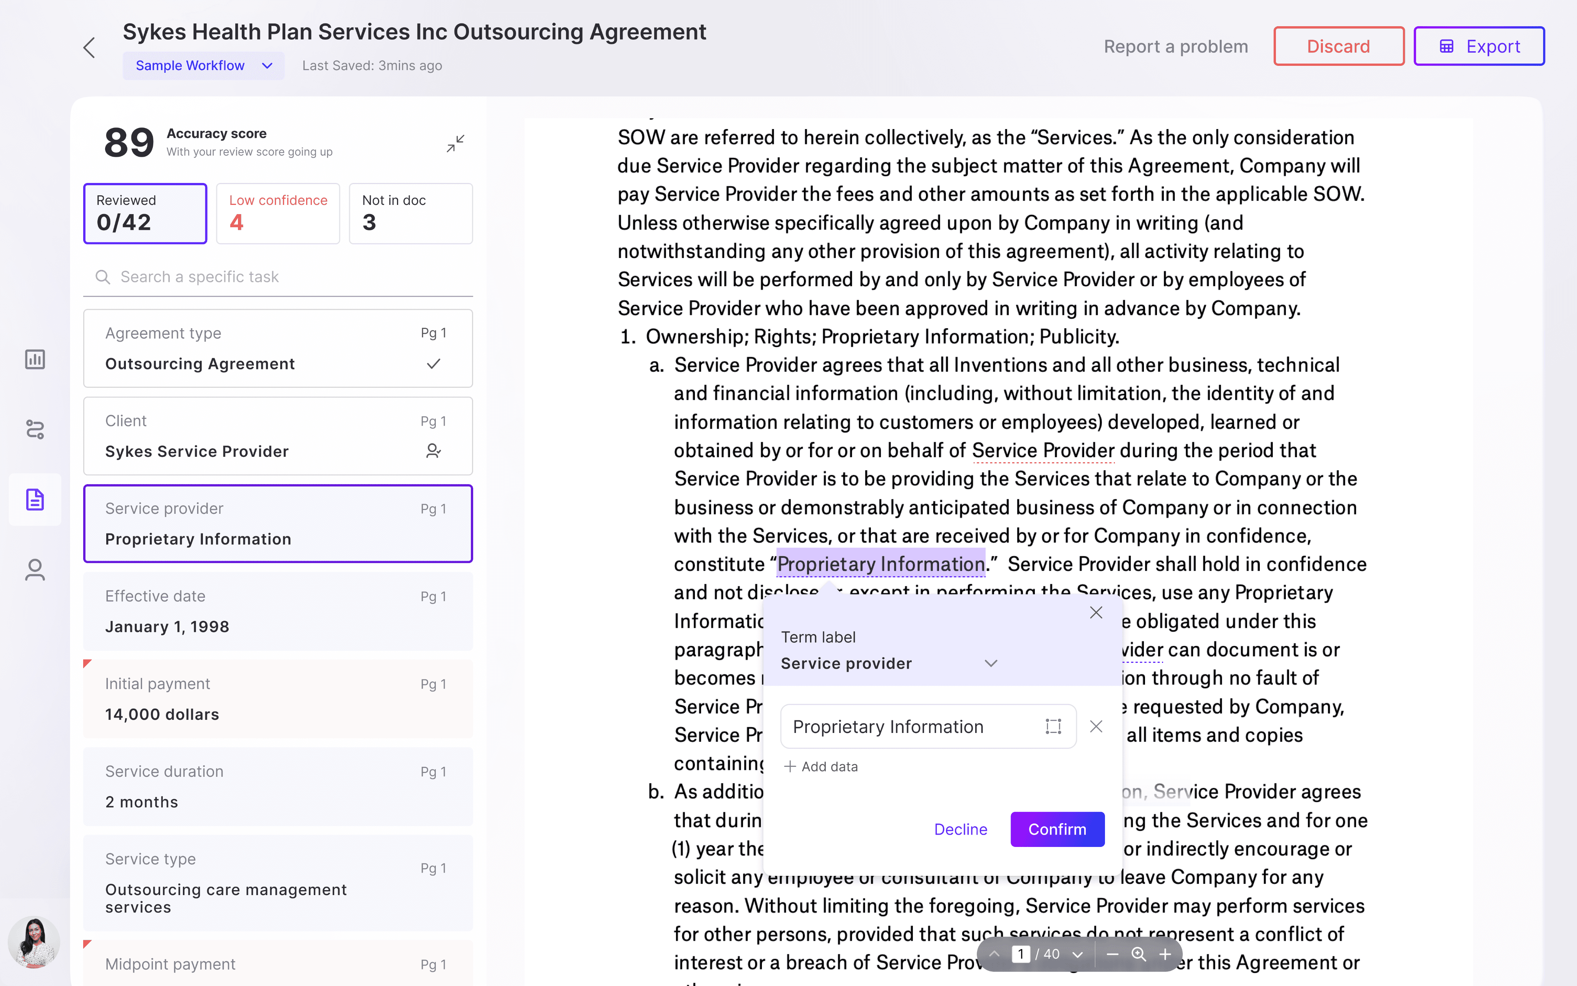Click the Client user-verified icon
Viewport: 1577px width, 986px height.
[434, 451]
